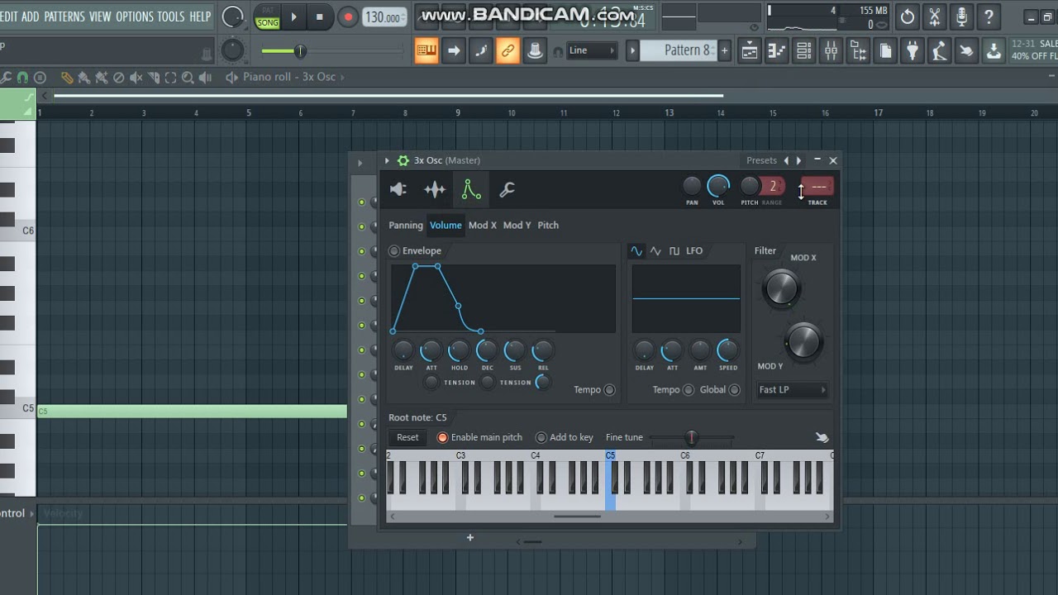
Task: Open the Presets menu in 3x Osc
Action: tap(761, 160)
